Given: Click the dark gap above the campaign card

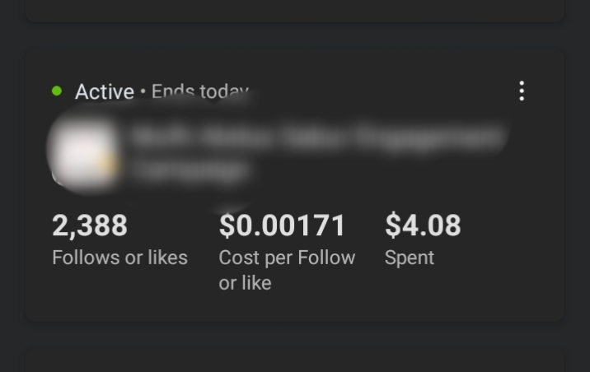Looking at the screenshot, I should (x=295, y=35).
